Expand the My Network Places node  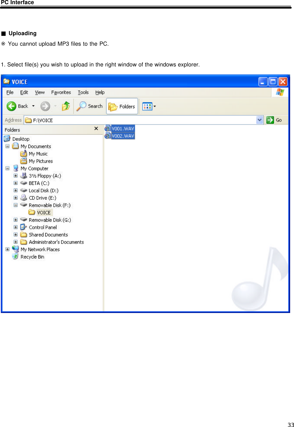[x=7, y=249]
